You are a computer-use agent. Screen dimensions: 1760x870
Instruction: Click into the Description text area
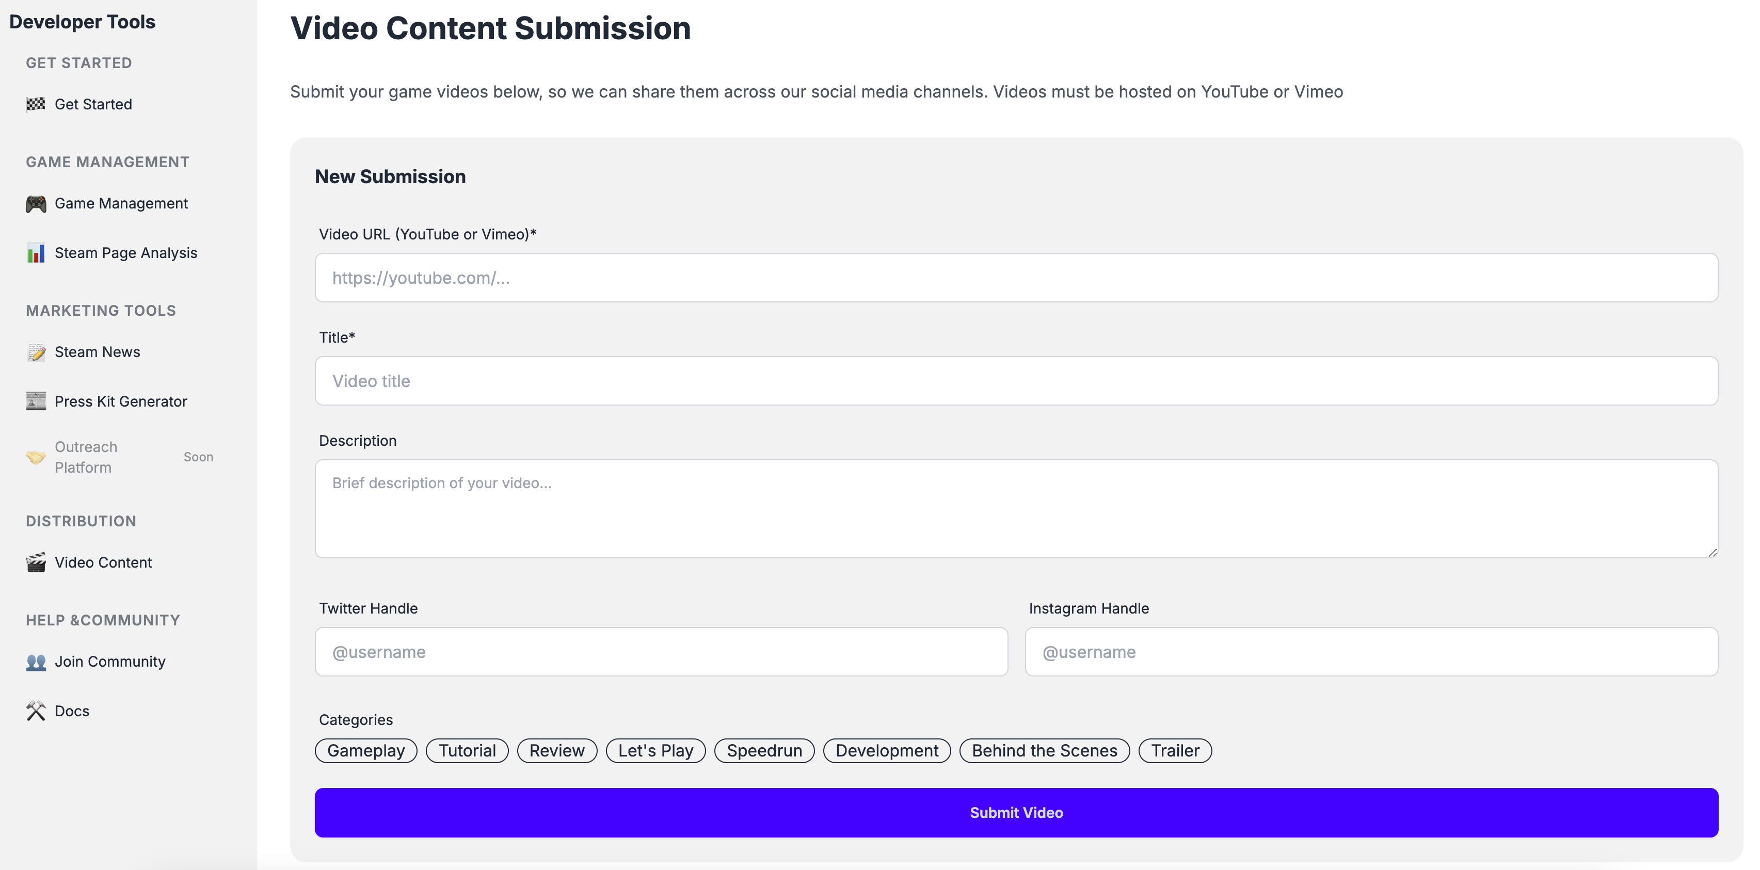pos(1016,509)
